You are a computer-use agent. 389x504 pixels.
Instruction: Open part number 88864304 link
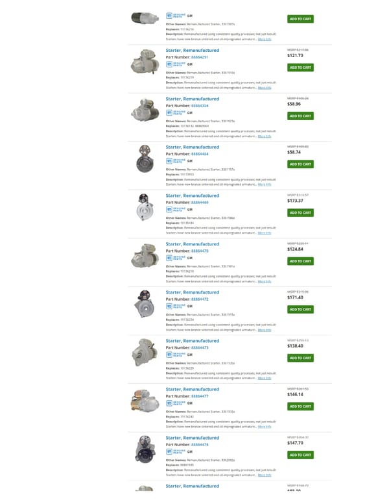pos(200,106)
